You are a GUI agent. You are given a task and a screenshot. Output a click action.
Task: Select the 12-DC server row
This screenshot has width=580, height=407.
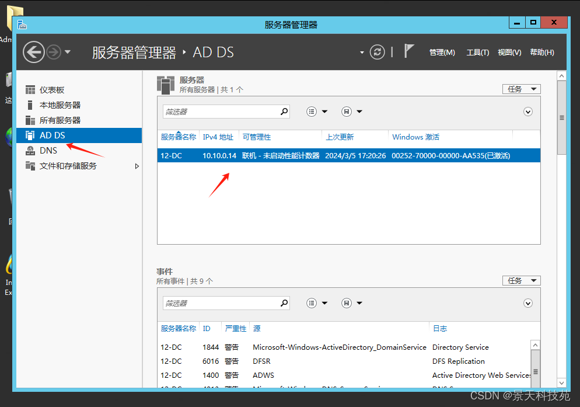point(349,155)
